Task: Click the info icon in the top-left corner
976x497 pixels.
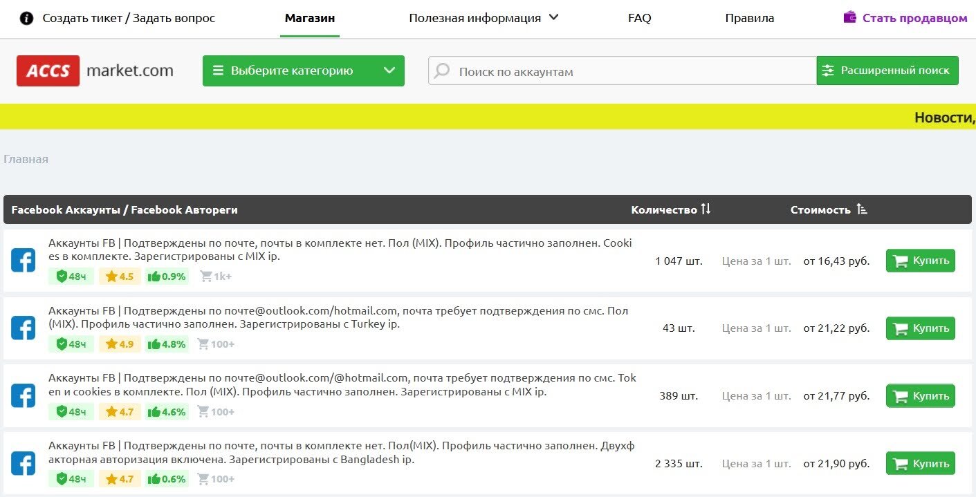Action: click(26, 18)
